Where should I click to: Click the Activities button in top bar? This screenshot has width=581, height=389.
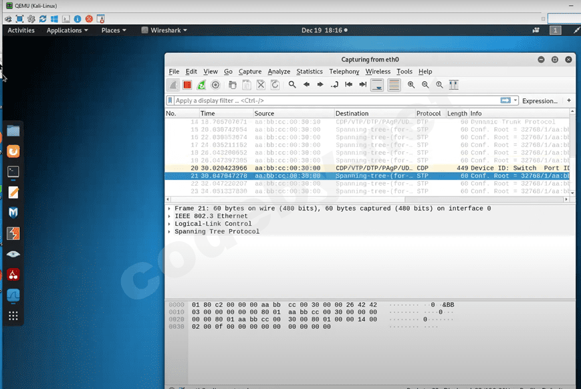point(21,30)
